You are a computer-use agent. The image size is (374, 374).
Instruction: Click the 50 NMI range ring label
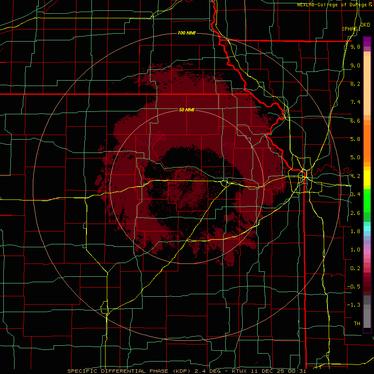(187, 110)
